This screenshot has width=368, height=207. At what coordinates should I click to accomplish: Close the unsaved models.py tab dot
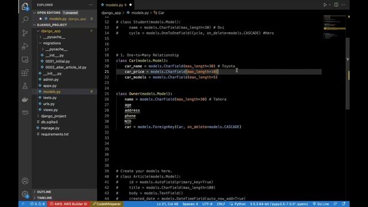[131, 5]
